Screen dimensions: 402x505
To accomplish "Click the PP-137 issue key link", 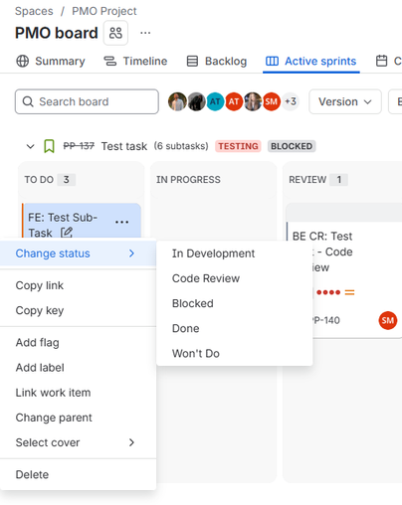I will tap(79, 146).
